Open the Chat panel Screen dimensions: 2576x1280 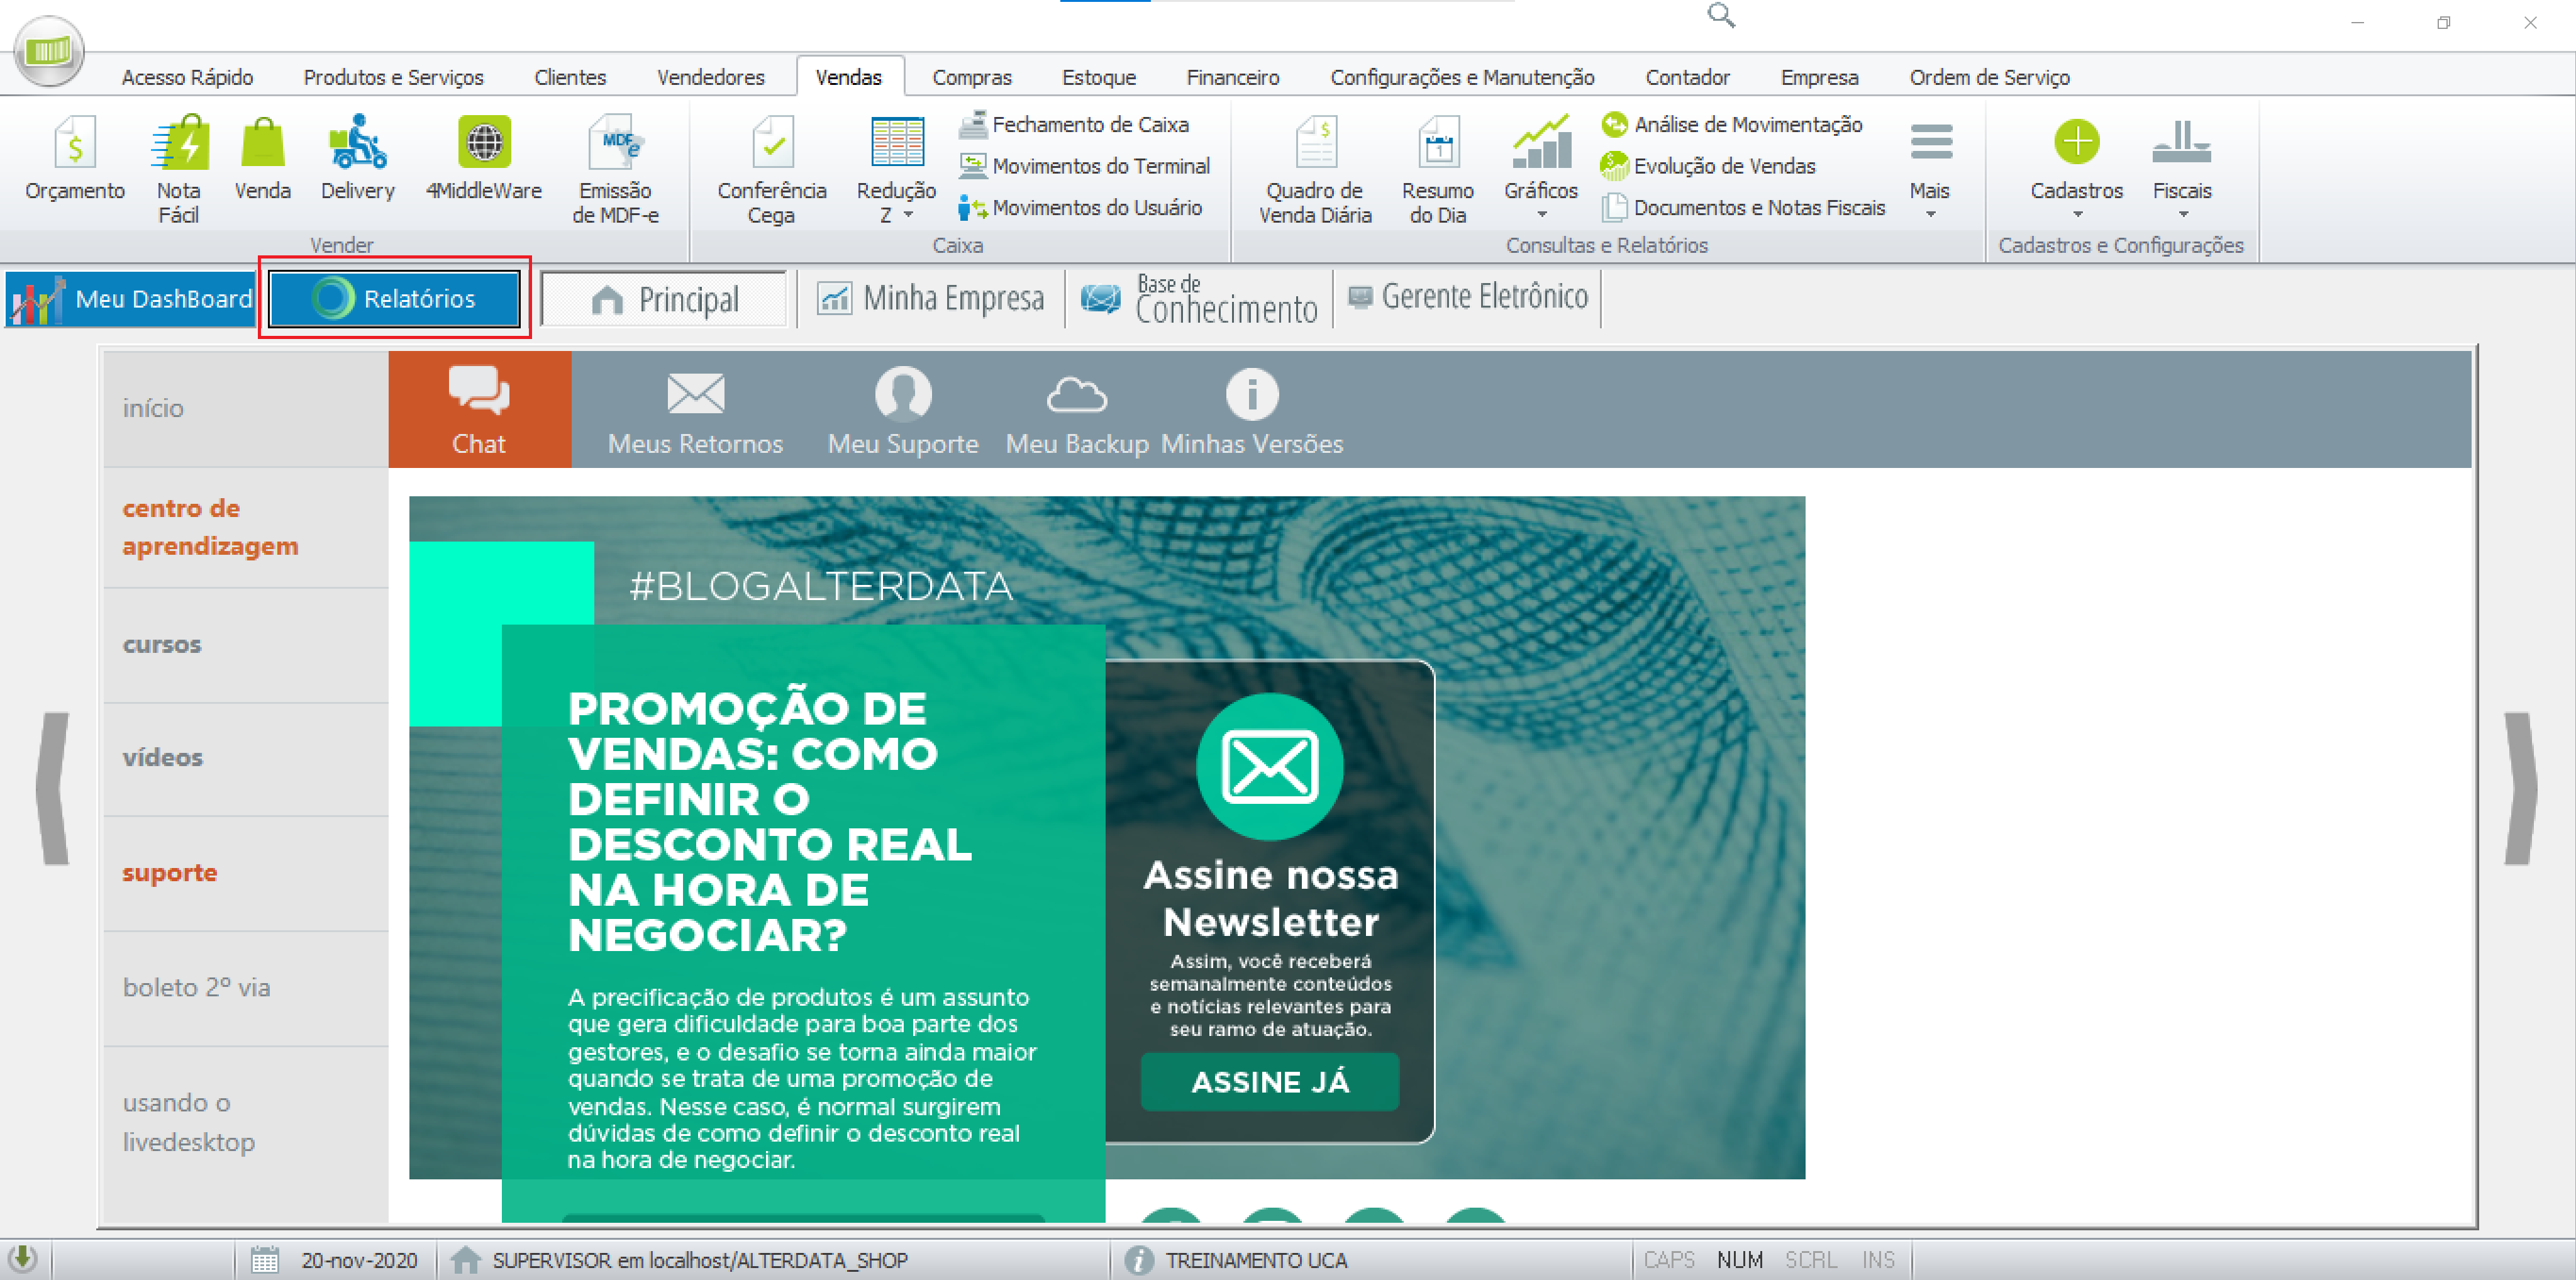(x=479, y=409)
